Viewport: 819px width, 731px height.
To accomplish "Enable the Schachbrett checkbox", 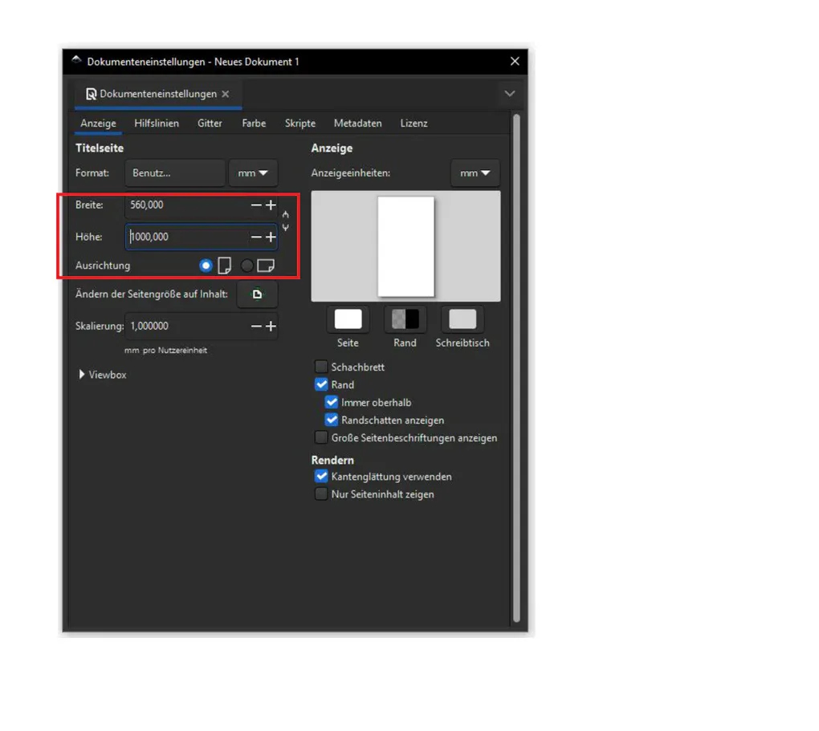I will [321, 367].
